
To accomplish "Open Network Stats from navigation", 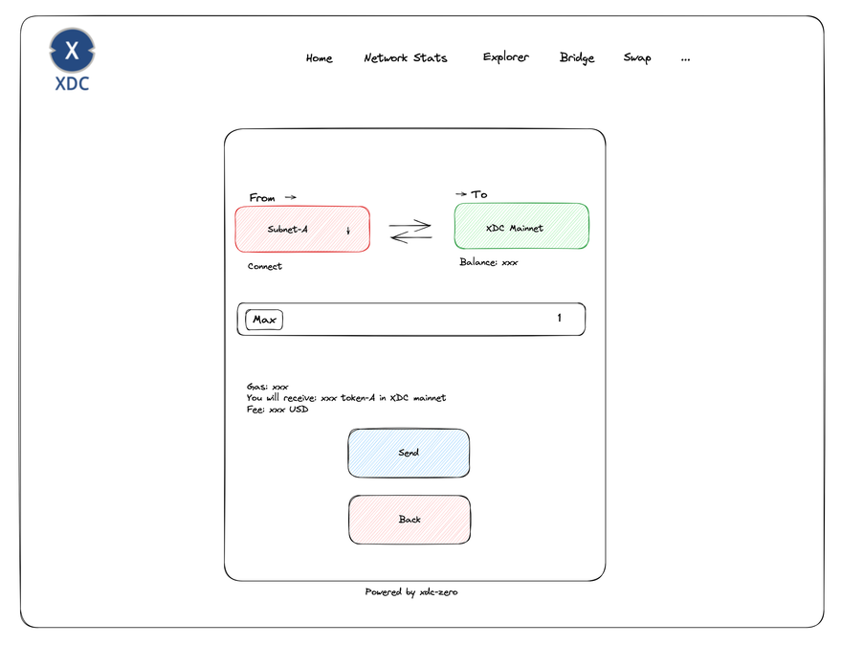I will tap(405, 58).
